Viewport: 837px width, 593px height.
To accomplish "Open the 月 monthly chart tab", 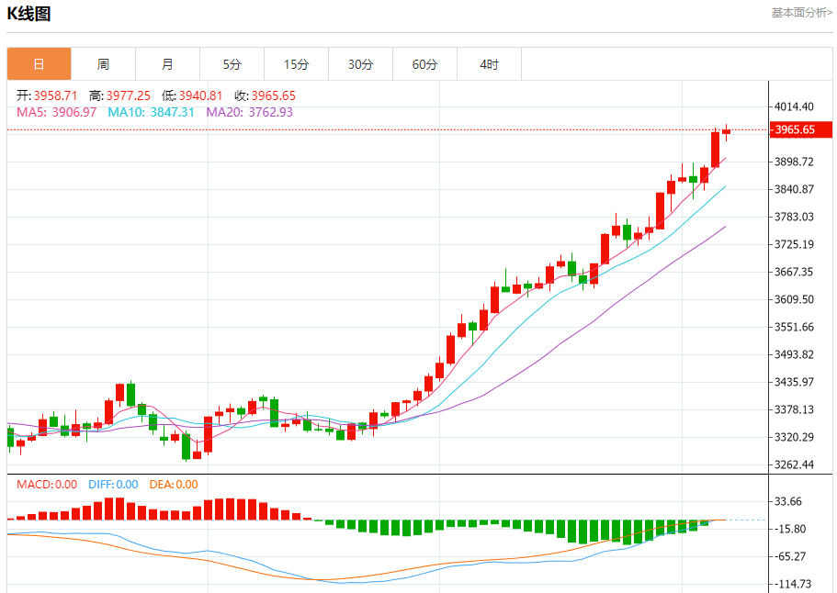I will point(168,64).
